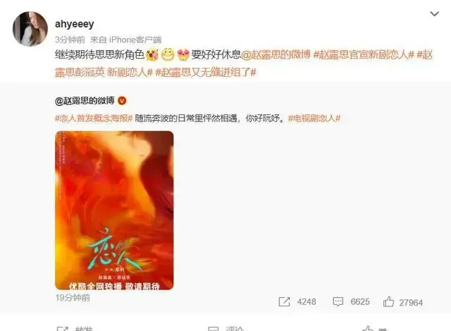Open hashtag #赵露思又无缝进组了#
Viewport: 451px width, 331px height.
[x=206, y=72]
